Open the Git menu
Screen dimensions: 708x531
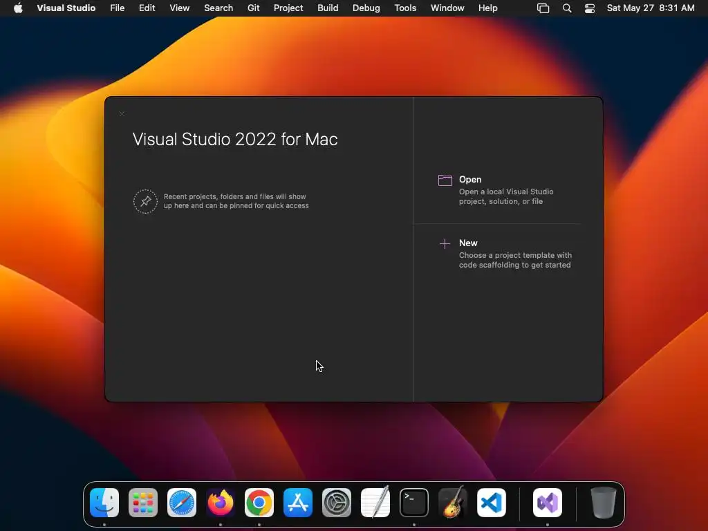(254, 8)
